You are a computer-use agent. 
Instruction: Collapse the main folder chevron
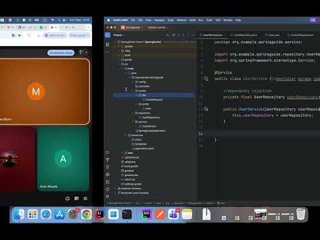click(x=123, y=69)
